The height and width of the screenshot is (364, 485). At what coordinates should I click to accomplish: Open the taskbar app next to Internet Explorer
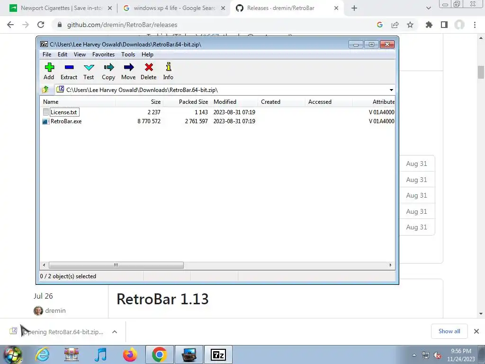(72, 355)
